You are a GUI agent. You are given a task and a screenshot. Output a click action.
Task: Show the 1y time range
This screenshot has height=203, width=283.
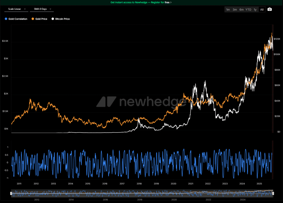coord(255,10)
